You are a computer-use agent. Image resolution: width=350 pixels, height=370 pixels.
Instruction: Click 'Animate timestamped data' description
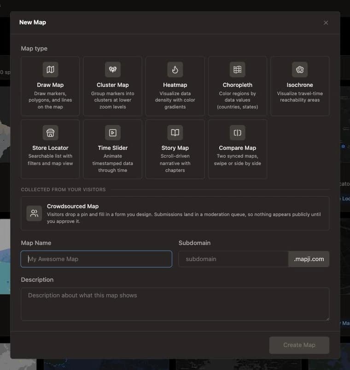click(x=112, y=163)
